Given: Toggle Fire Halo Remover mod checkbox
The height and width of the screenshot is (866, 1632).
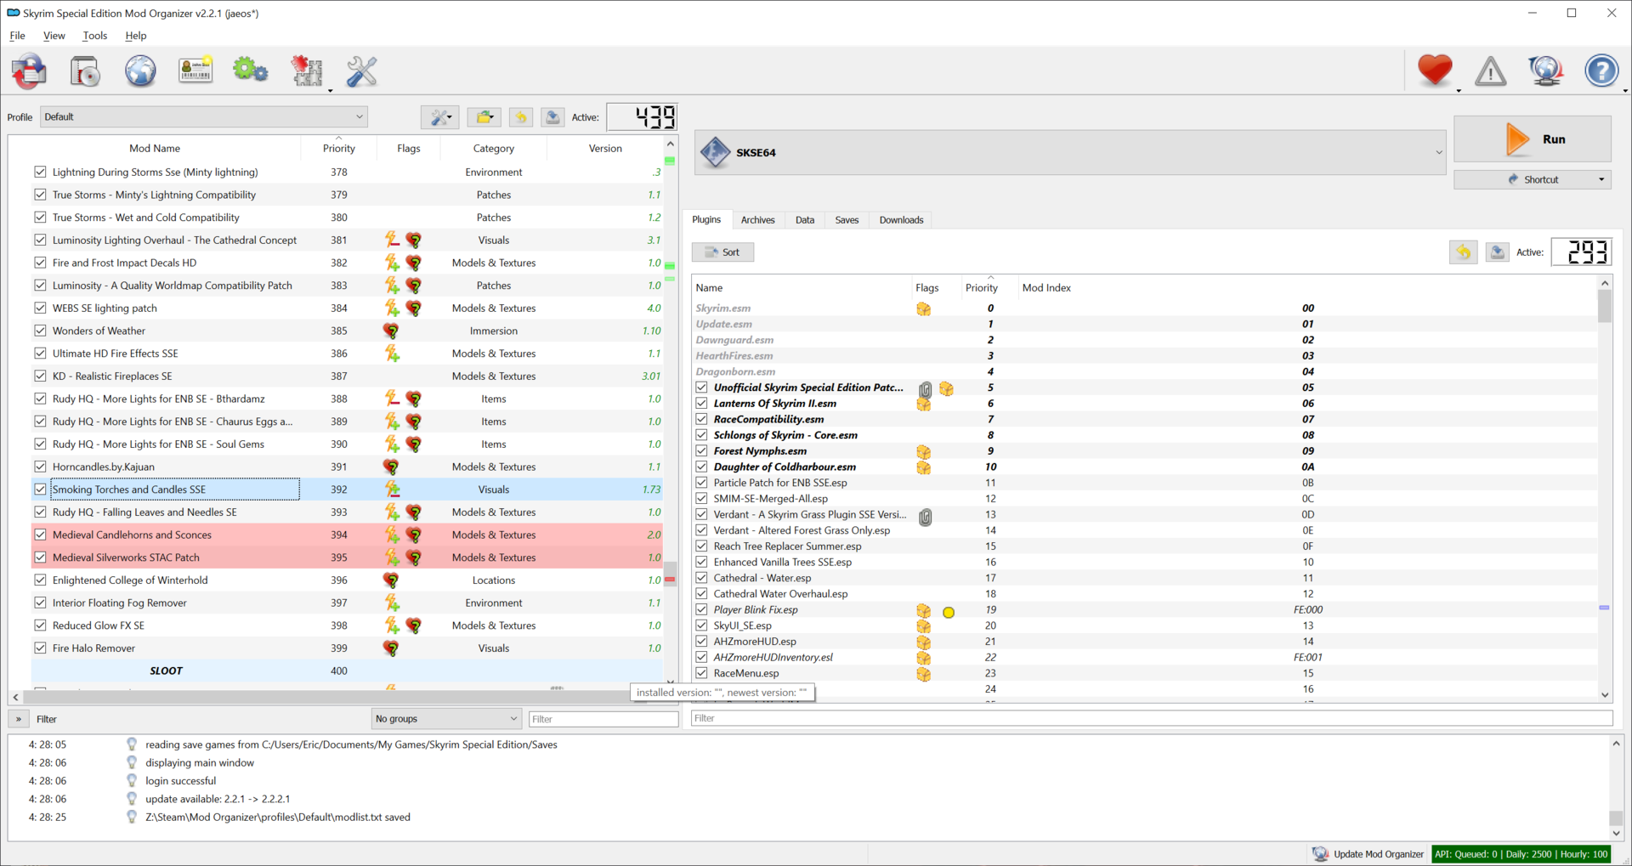Looking at the screenshot, I should pos(40,648).
